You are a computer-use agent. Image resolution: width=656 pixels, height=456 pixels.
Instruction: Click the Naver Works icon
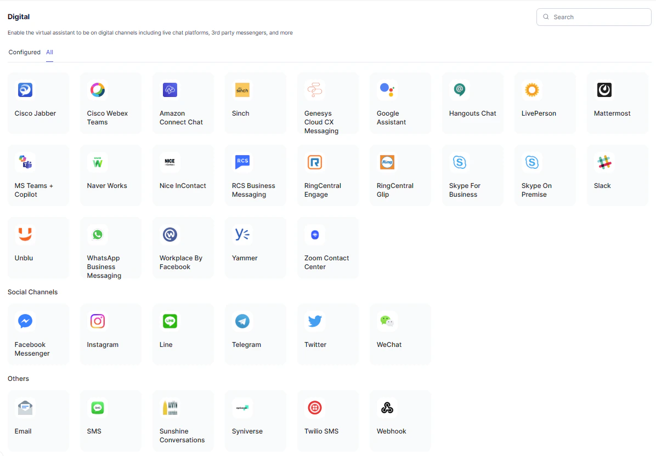98,162
